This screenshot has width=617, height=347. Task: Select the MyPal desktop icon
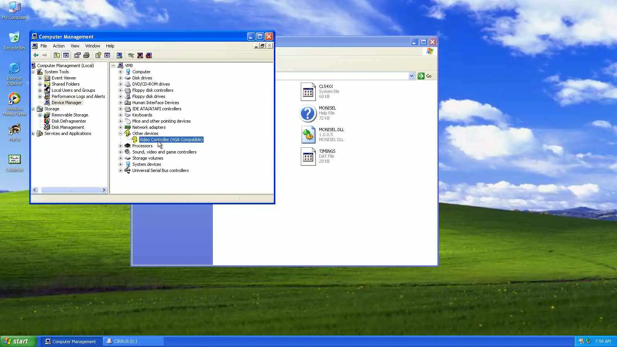[x=14, y=132]
